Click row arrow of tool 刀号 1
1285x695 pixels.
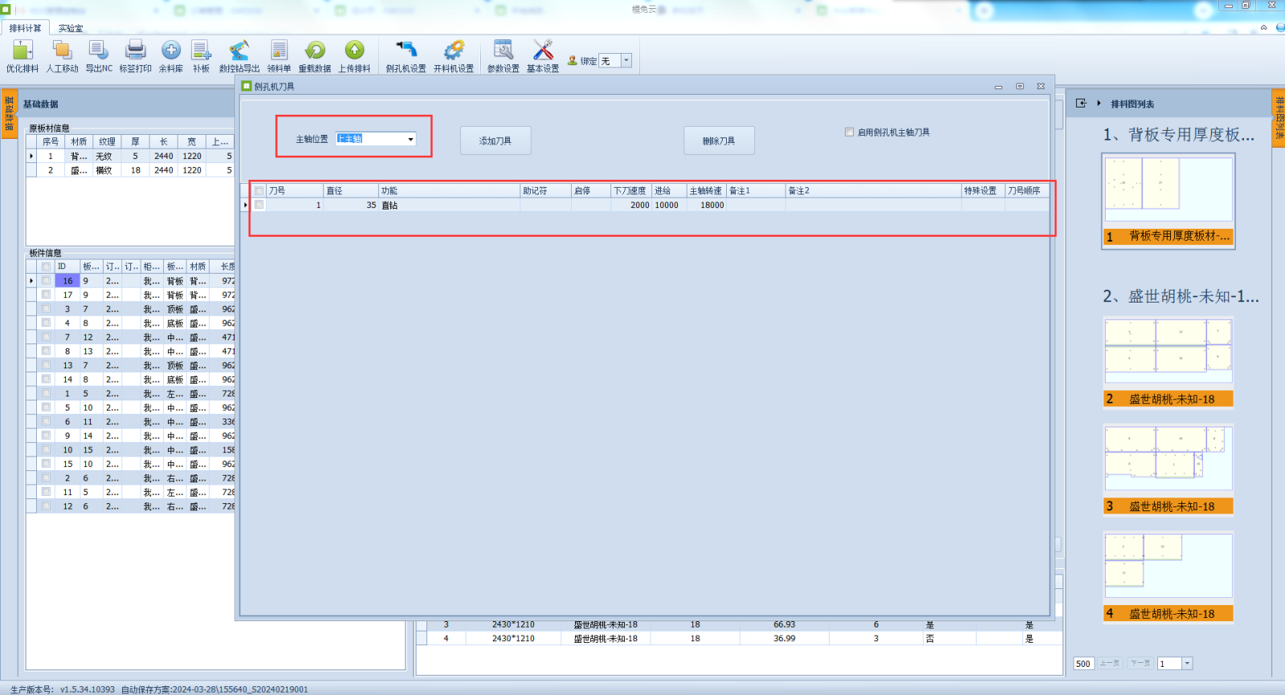246,205
